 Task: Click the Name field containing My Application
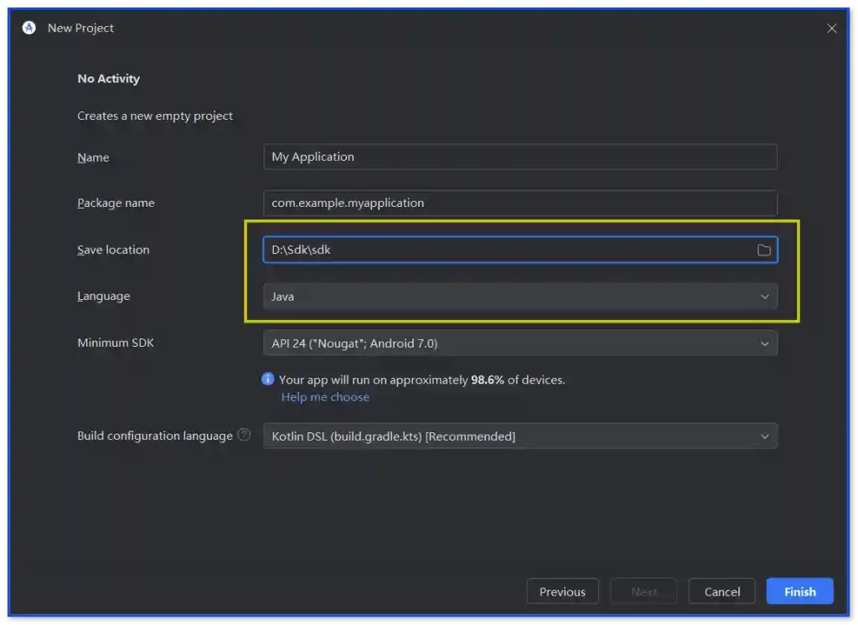tap(519, 157)
